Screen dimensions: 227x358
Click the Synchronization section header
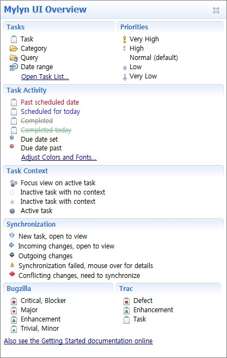point(31,224)
